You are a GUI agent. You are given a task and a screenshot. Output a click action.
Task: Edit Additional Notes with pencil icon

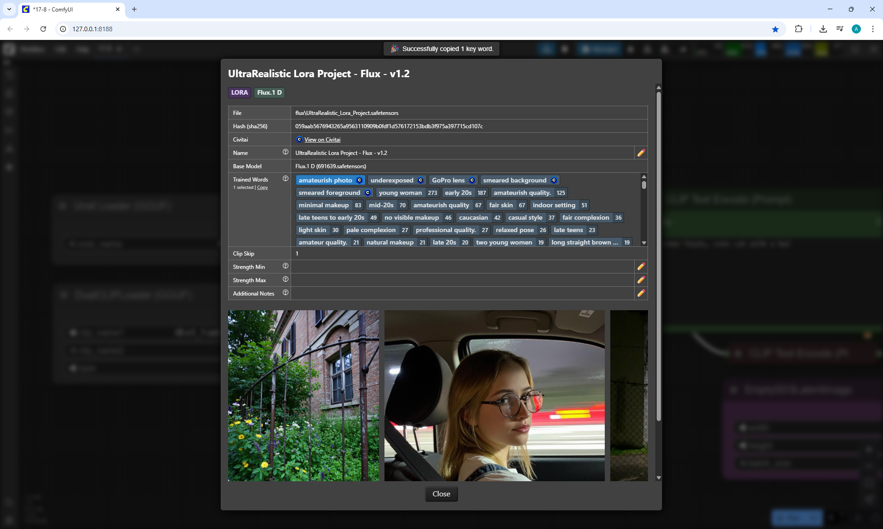(641, 293)
